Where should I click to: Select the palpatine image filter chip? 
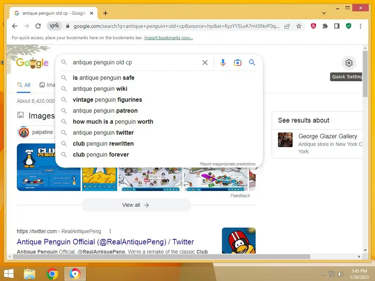36,132
